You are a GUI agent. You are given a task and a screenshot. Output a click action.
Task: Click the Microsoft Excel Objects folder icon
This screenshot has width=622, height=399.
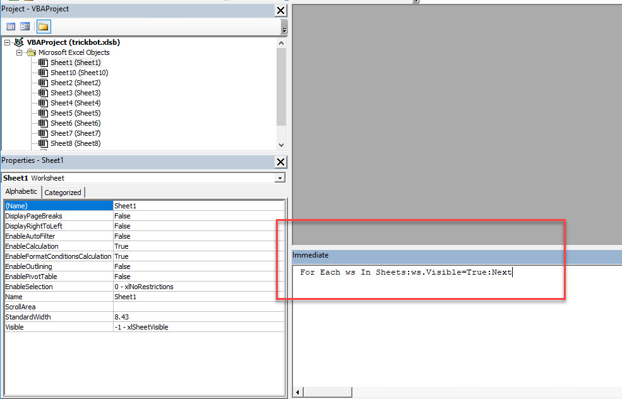tap(31, 52)
